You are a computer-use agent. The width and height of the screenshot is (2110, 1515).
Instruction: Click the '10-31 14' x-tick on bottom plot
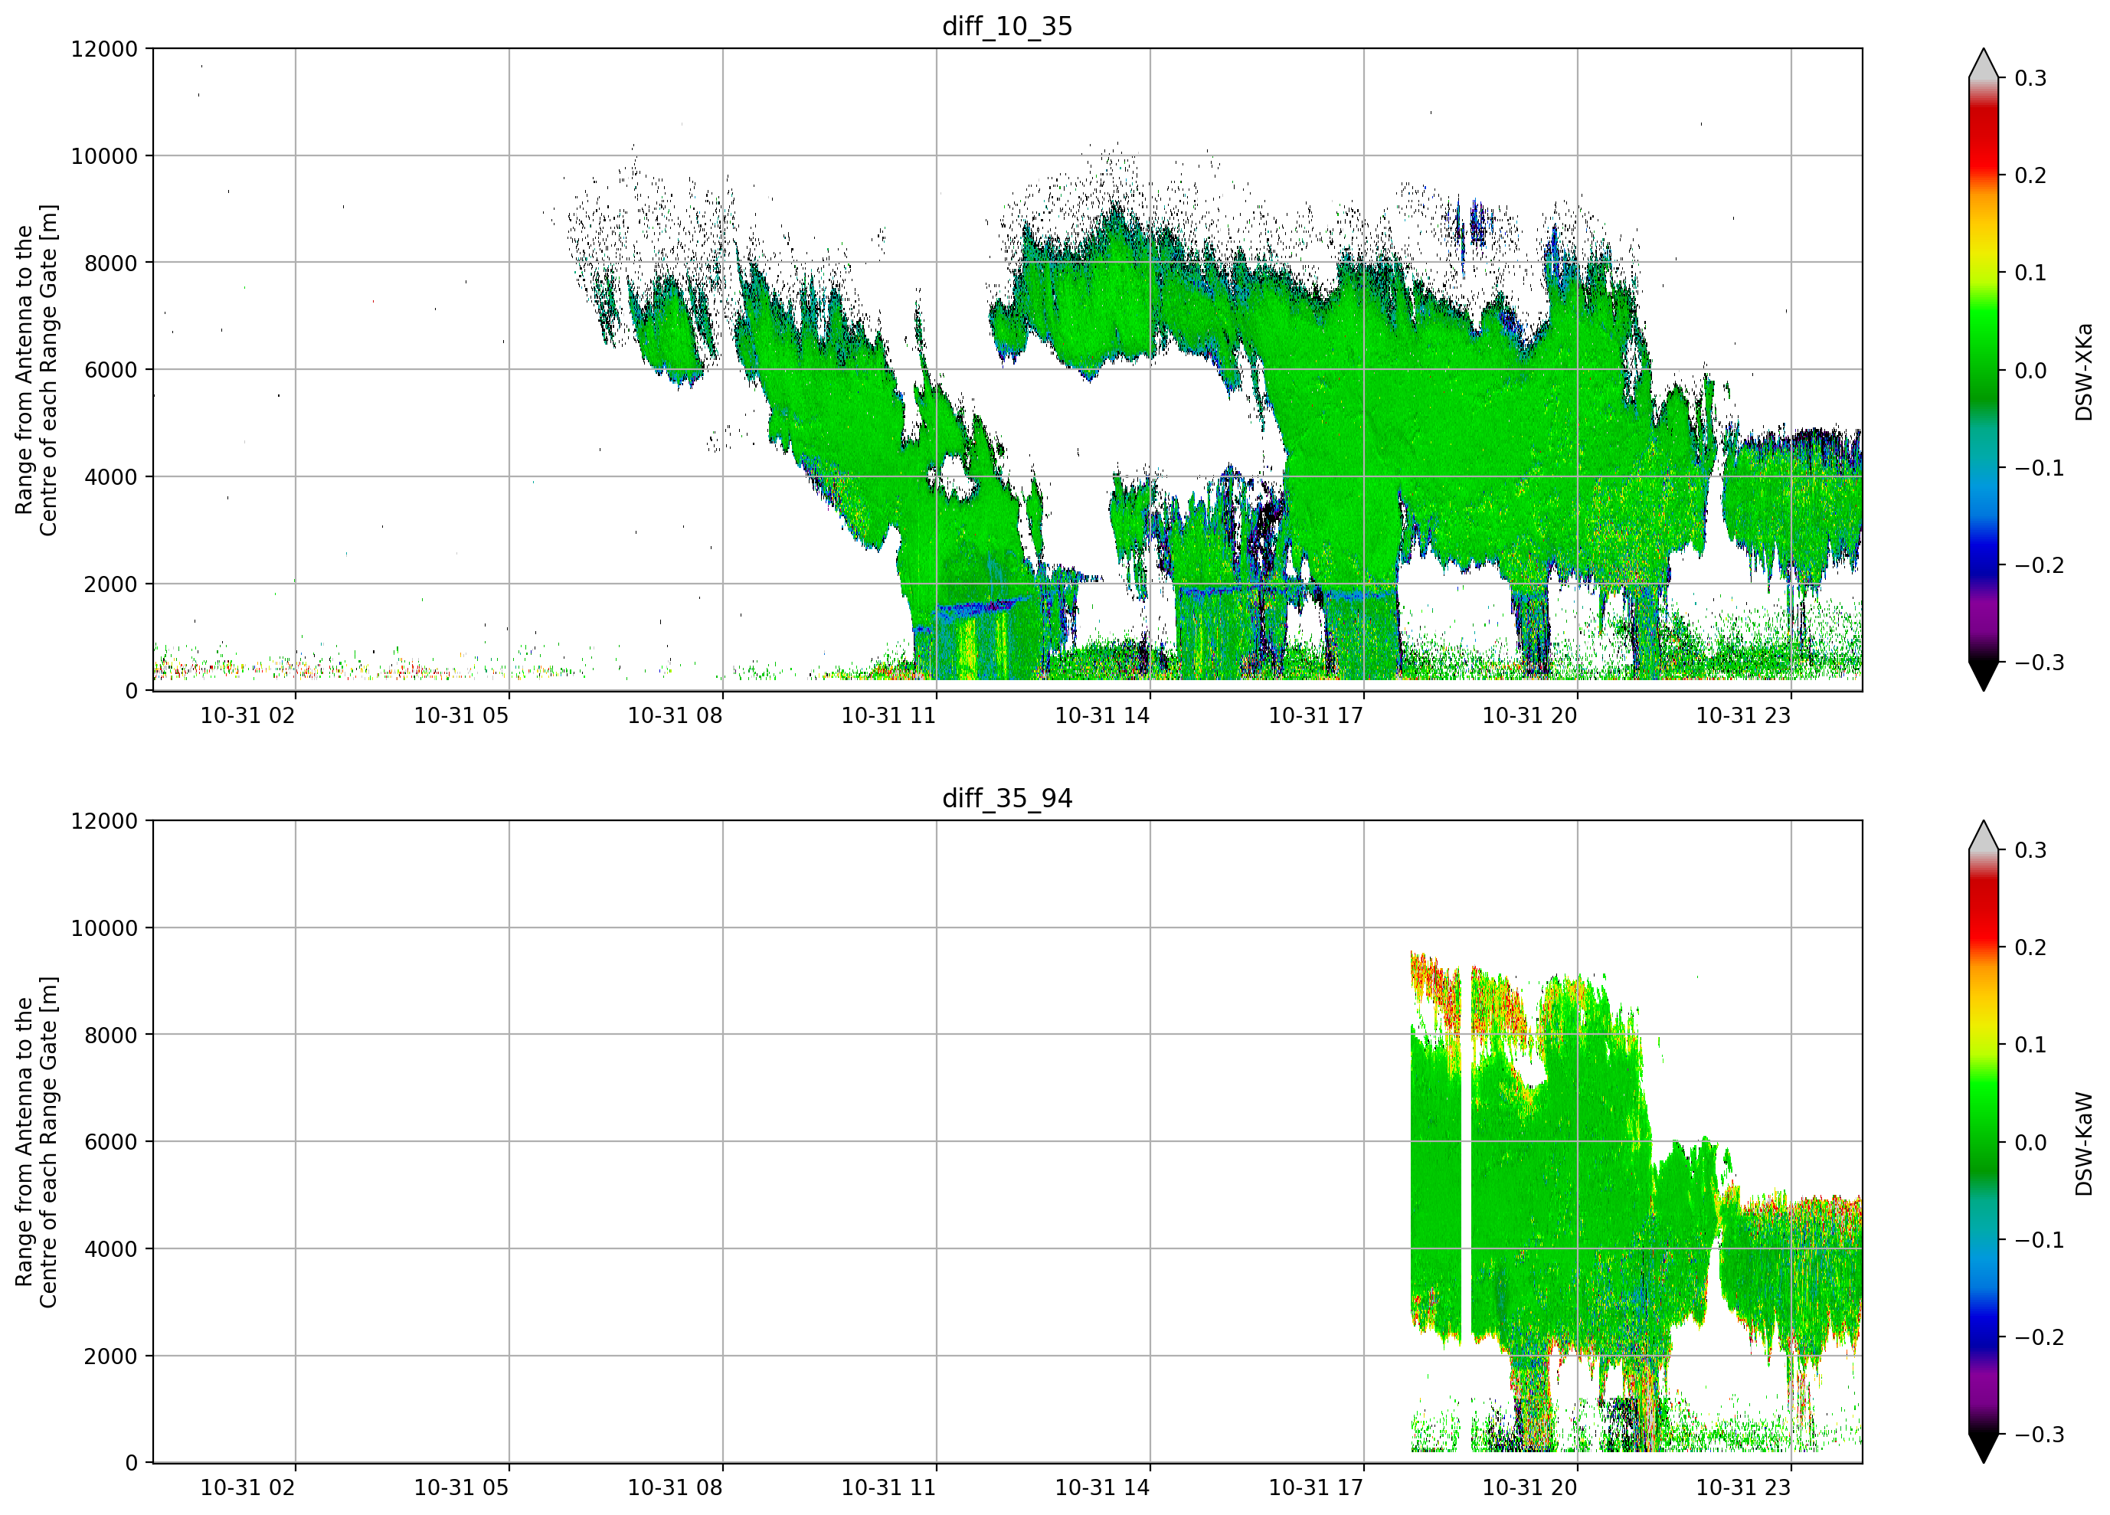[x=1102, y=1488]
